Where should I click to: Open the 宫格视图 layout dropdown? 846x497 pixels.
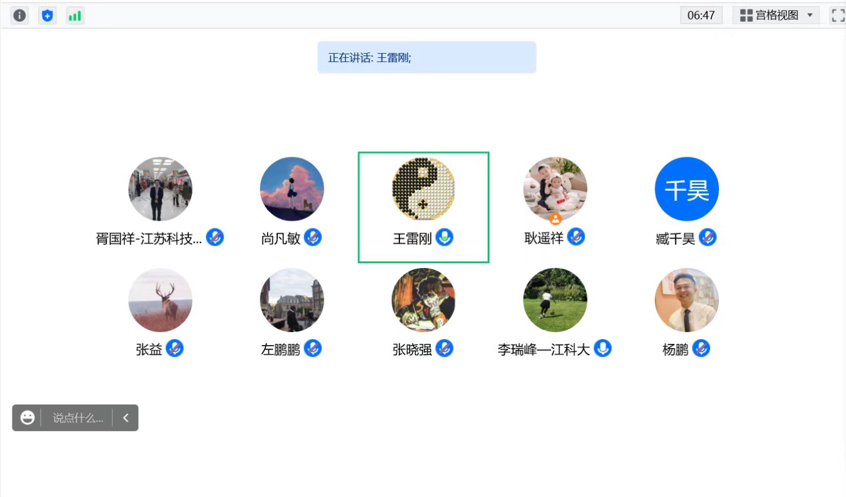(776, 15)
